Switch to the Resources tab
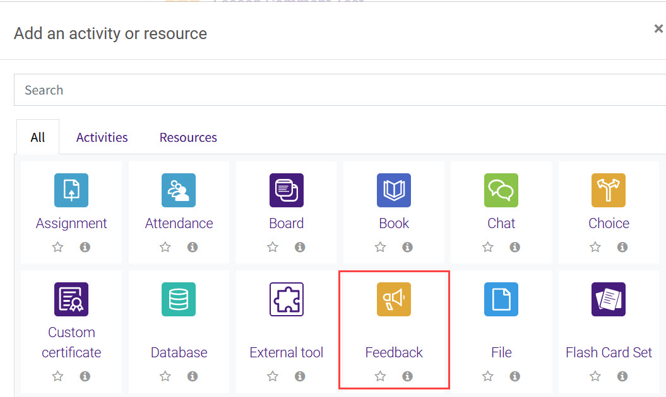This screenshot has height=397, width=666. coord(187,137)
